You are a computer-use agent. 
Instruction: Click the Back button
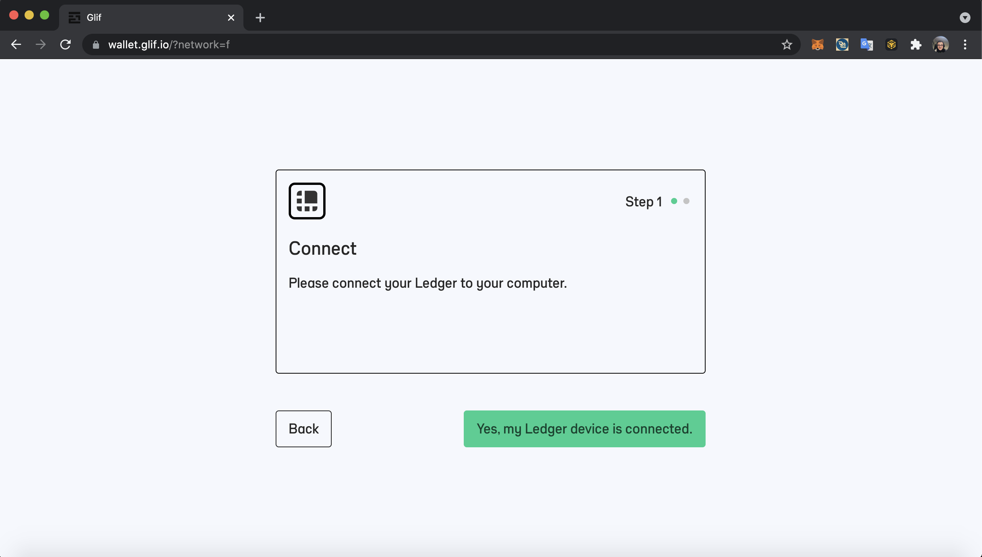coord(303,428)
